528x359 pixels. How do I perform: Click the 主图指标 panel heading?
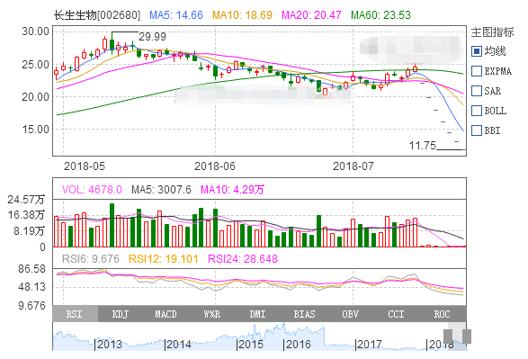coord(492,32)
